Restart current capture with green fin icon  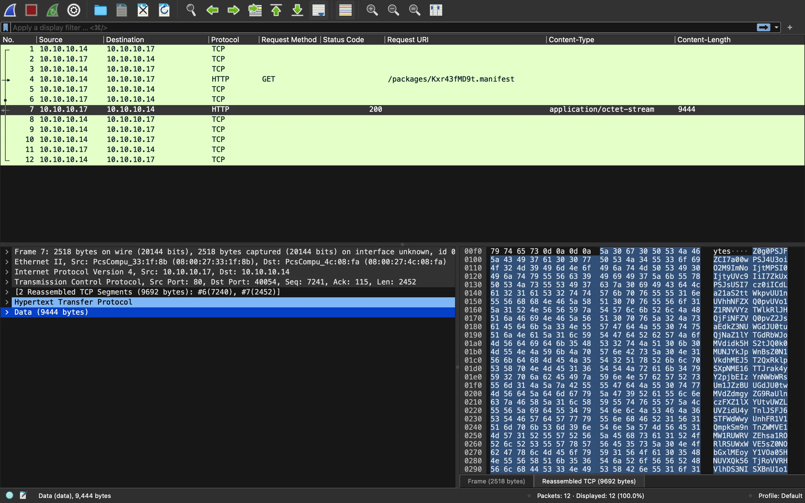53,10
